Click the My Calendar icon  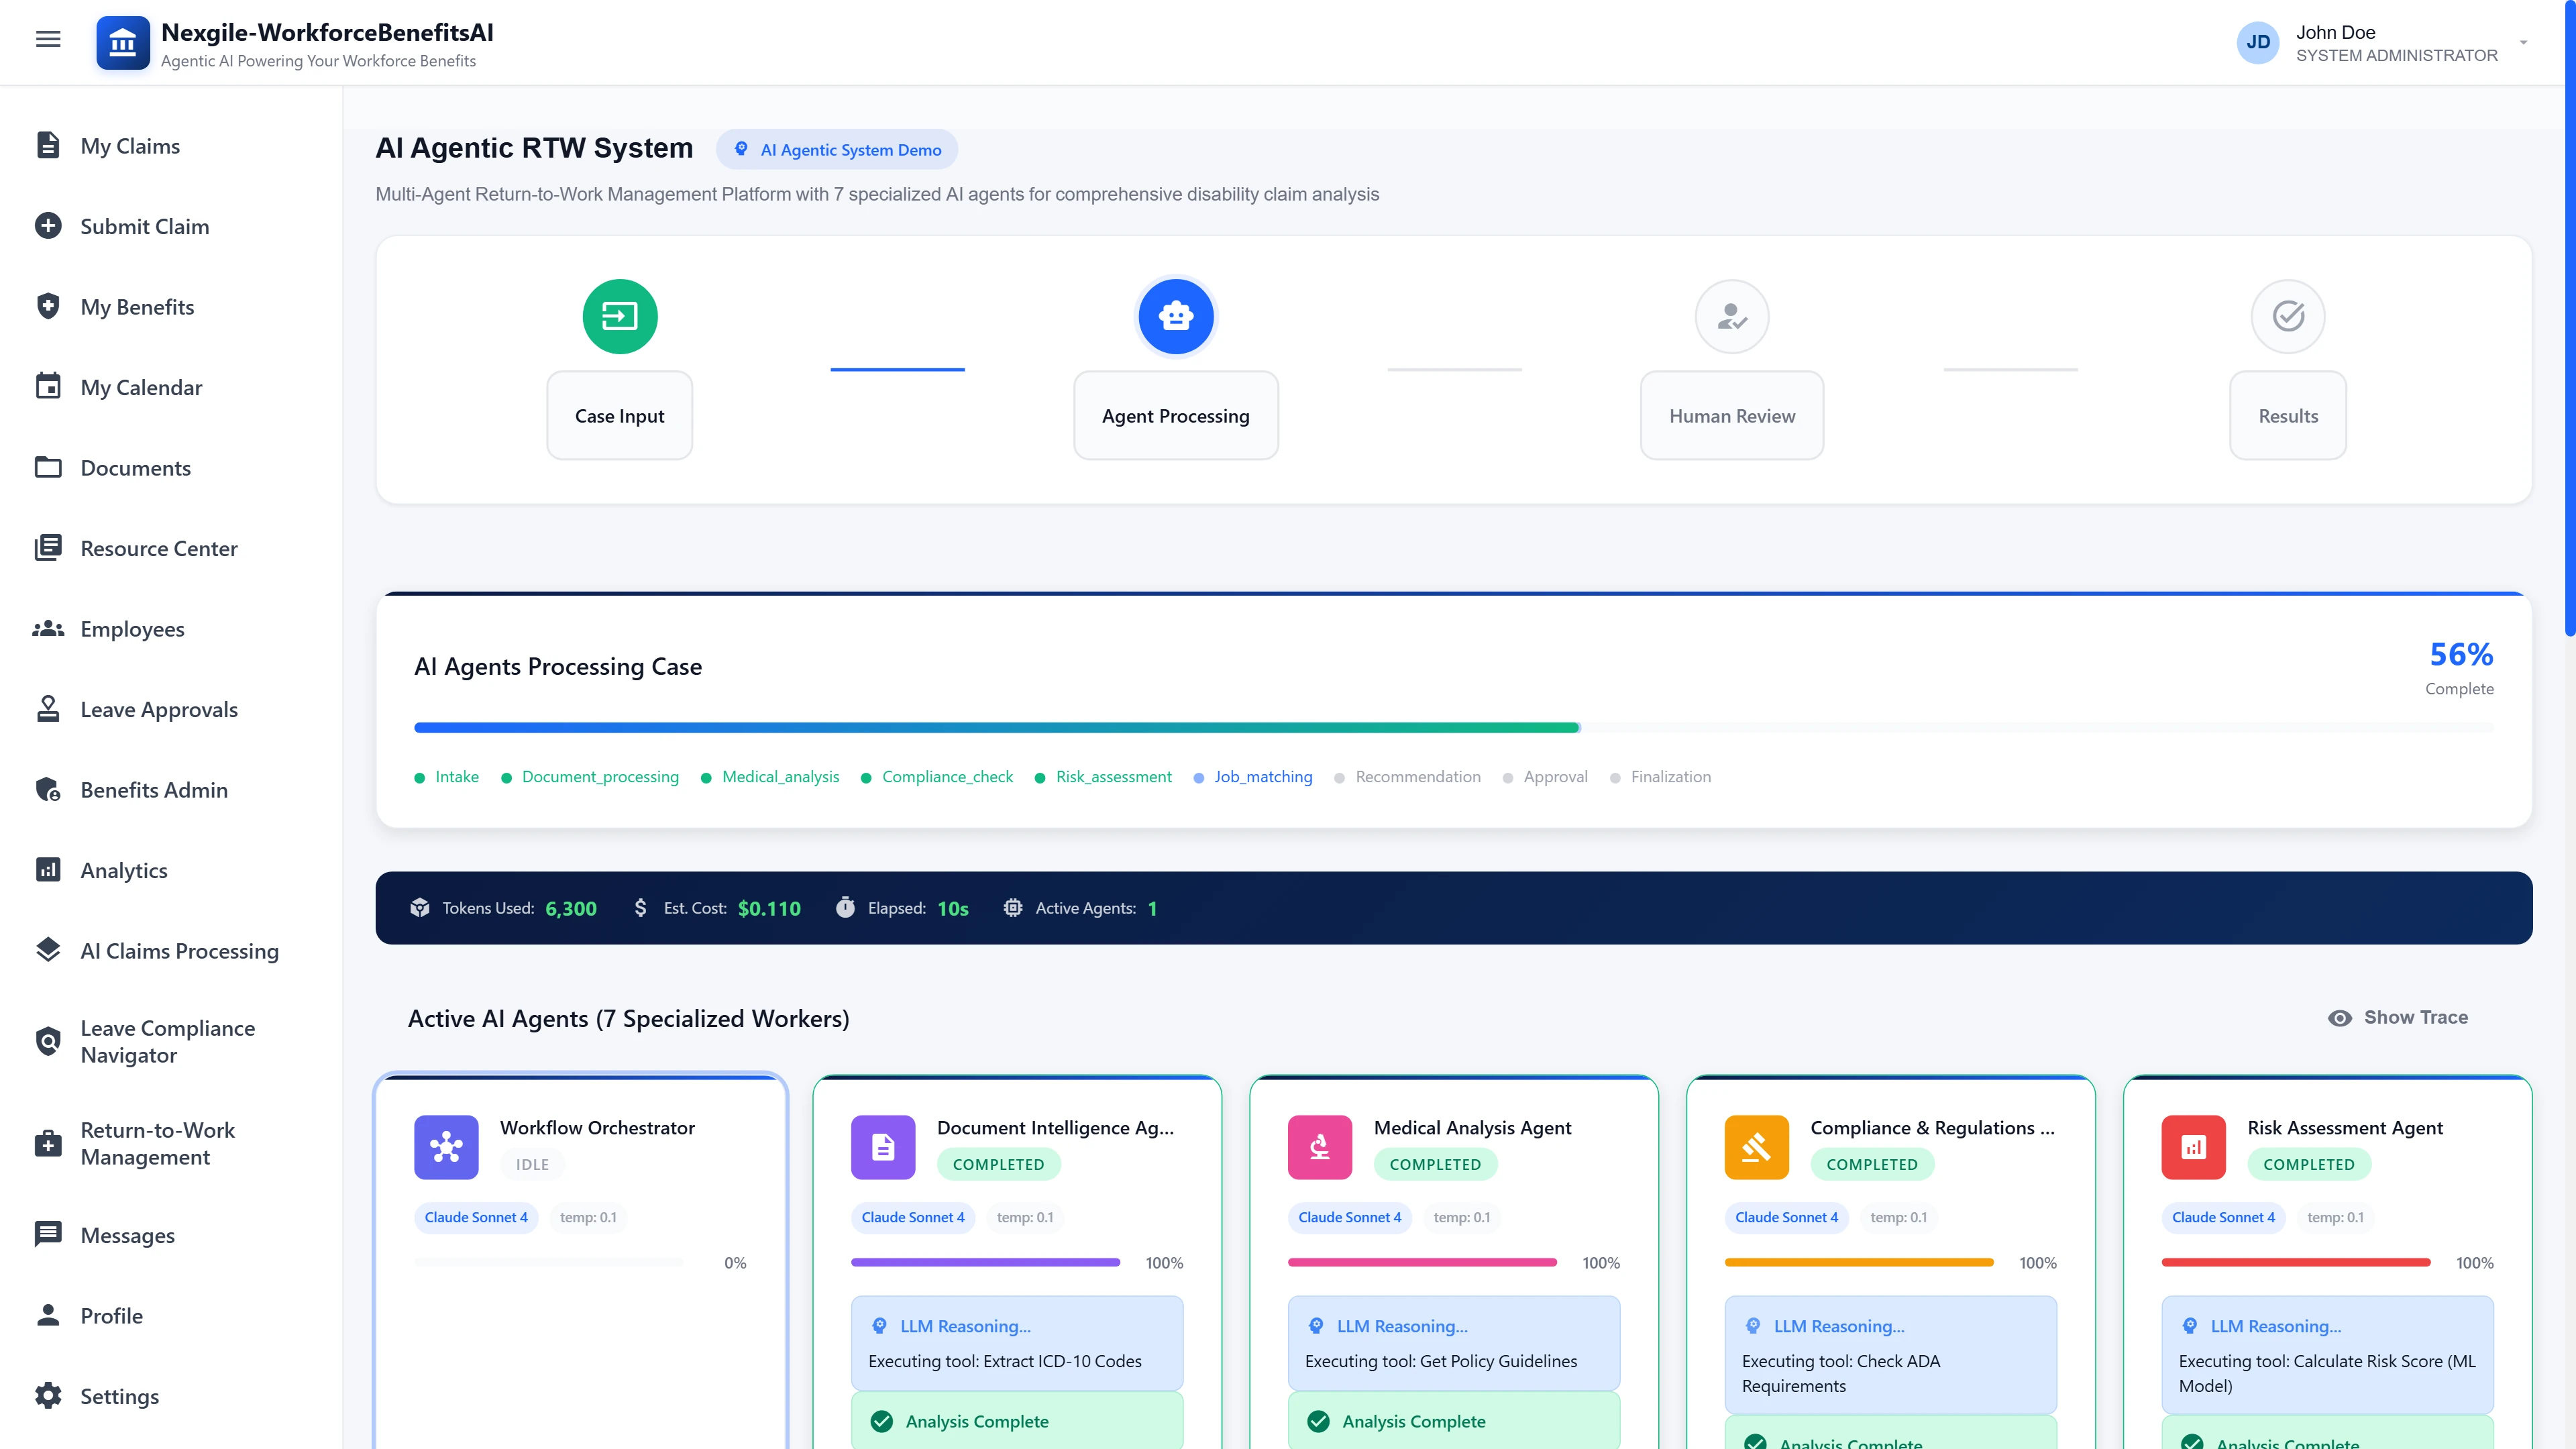tap(48, 386)
